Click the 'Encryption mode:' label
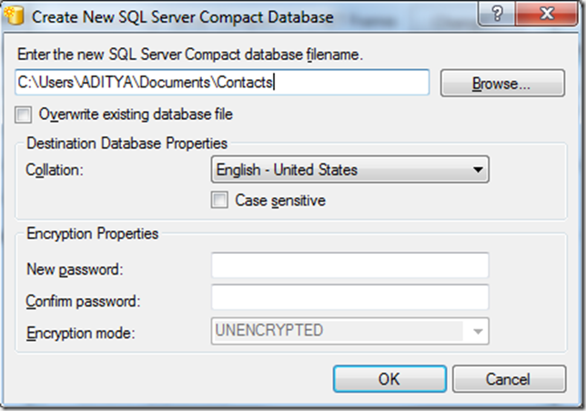Viewport: 586px width, 411px height. 81,332
